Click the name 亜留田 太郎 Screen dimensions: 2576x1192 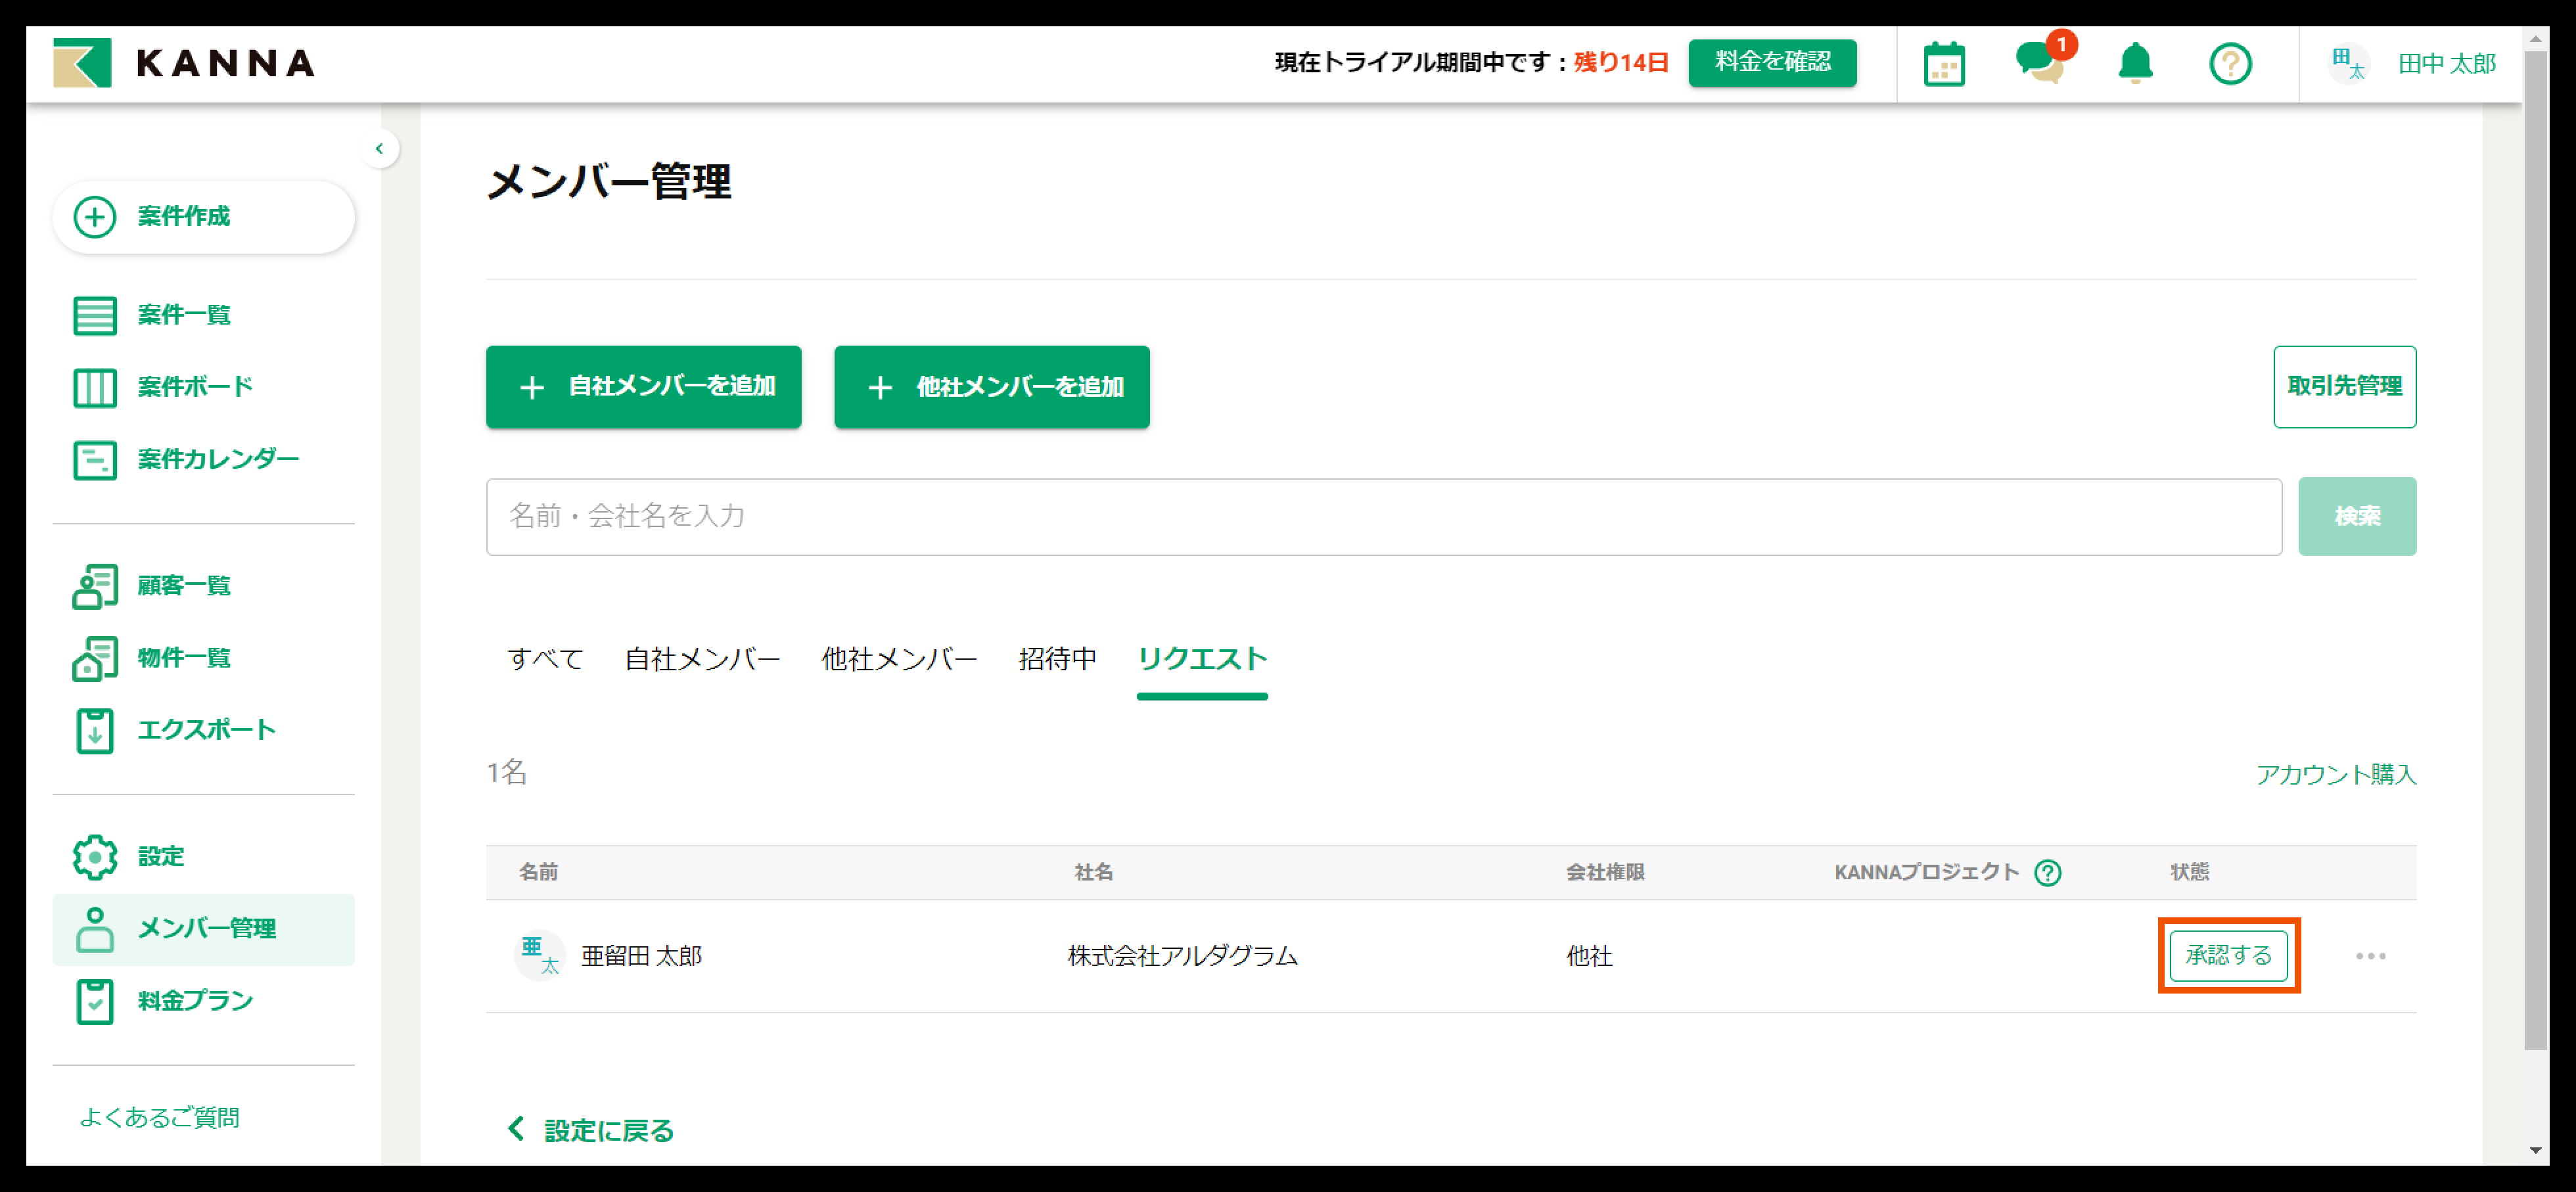coord(641,956)
